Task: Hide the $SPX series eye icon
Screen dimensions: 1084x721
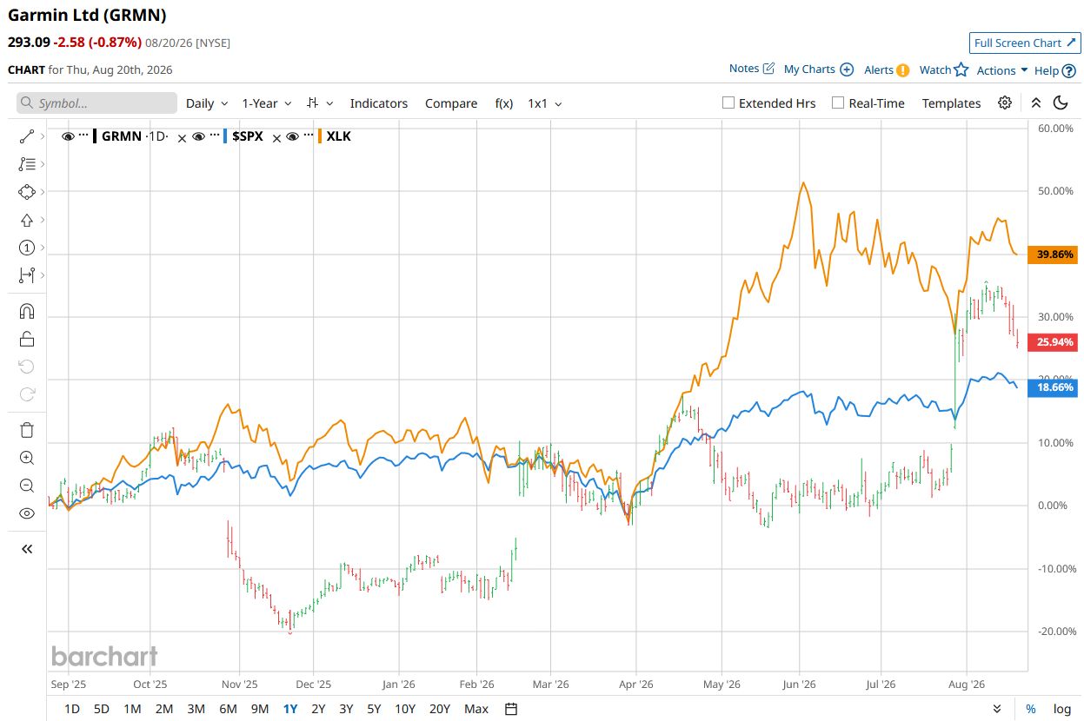Action: click(x=198, y=136)
